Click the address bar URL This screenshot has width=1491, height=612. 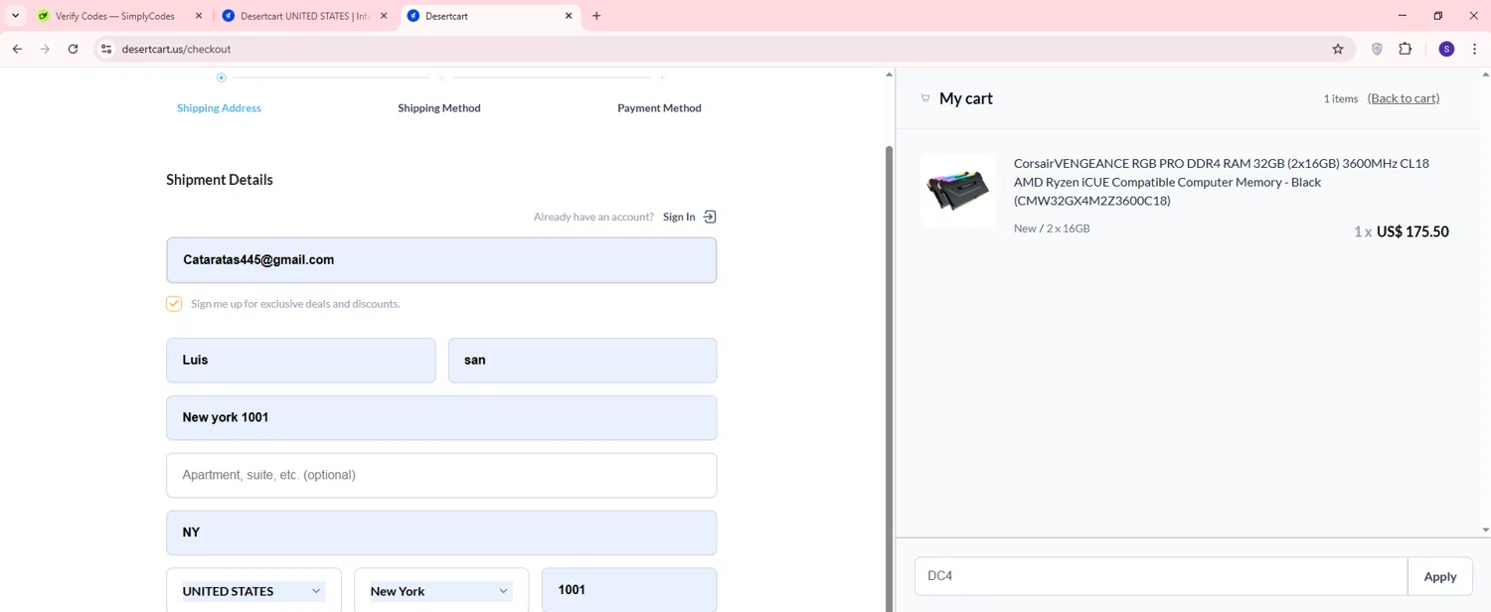click(177, 49)
